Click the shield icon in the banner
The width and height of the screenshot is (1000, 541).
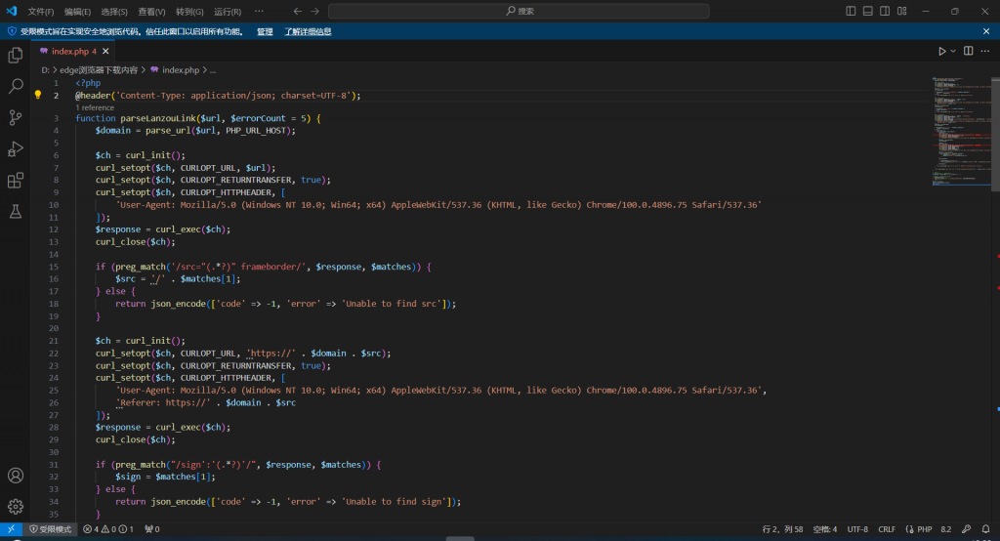pyautogui.click(x=12, y=31)
